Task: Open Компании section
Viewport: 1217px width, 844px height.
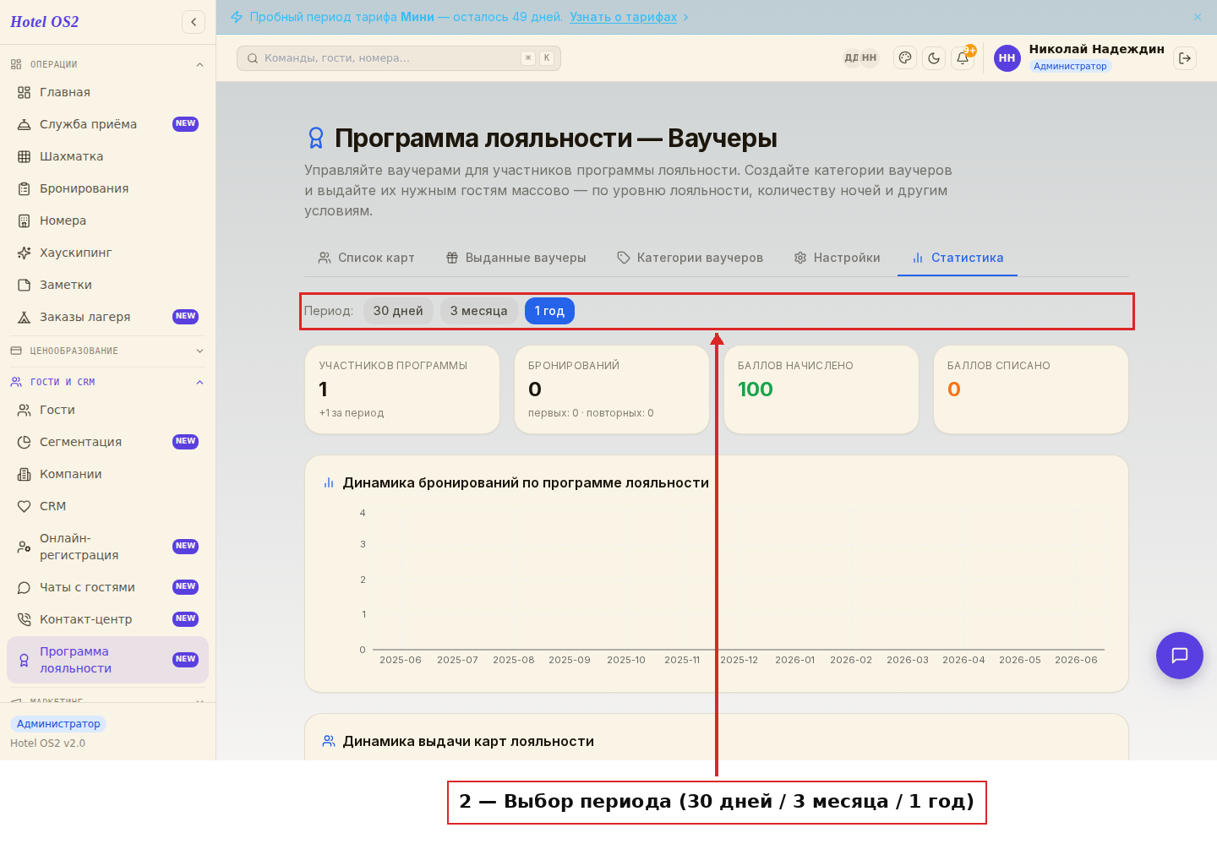Action: click(x=107, y=474)
